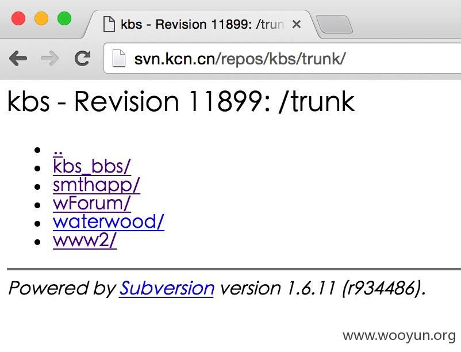The height and width of the screenshot is (352, 461).
Task: Open the kbs_bbs/ folder link
Action: tap(92, 167)
